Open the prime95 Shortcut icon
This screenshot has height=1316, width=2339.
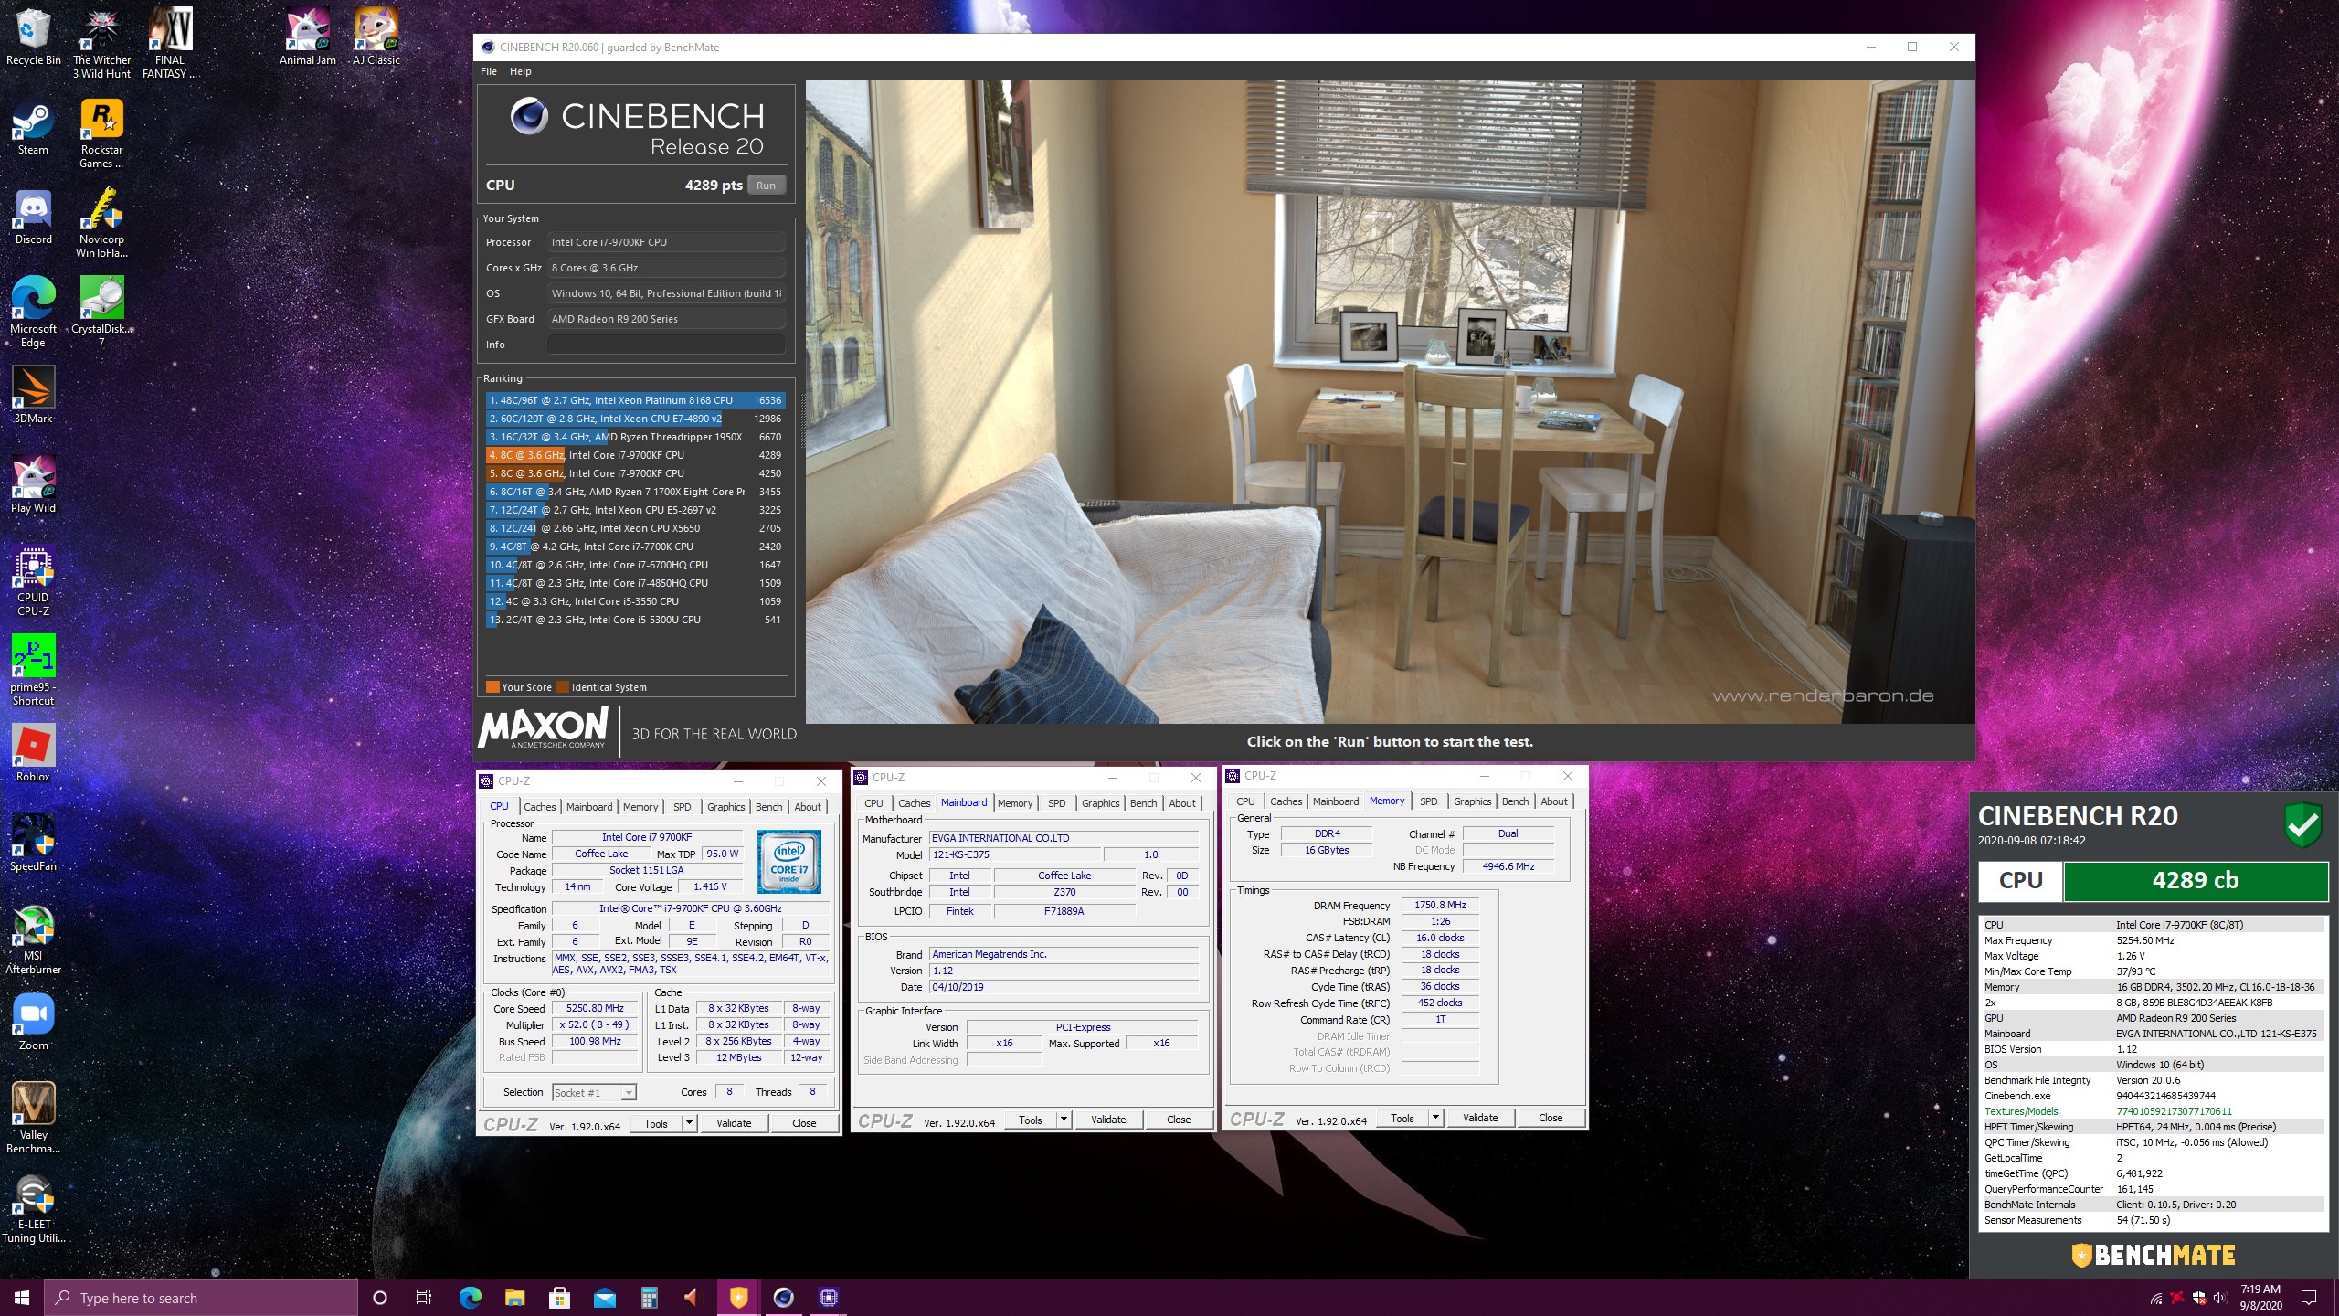click(33, 671)
